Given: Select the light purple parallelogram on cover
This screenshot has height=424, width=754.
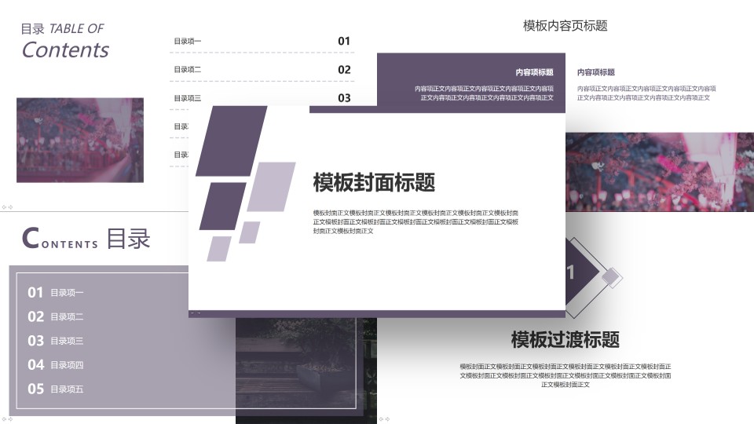Looking at the screenshot, I should click(x=271, y=187).
